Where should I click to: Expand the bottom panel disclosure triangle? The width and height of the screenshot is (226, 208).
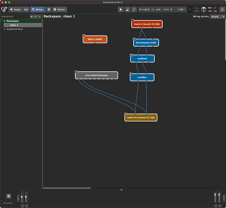point(122,190)
